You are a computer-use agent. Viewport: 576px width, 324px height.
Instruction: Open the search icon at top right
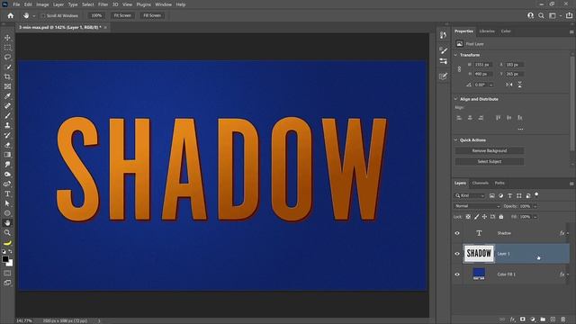(x=541, y=15)
